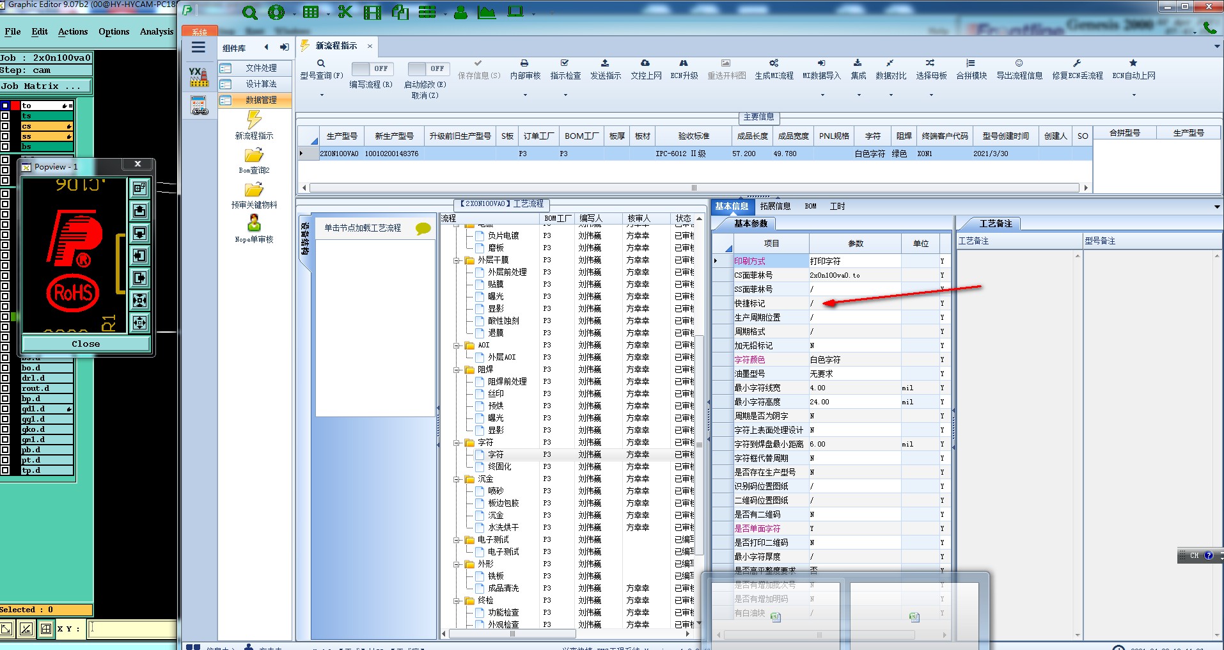Click the 合拼模块 list icon
This screenshot has height=650, width=1224.
pyautogui.click(x=971, y=63)
